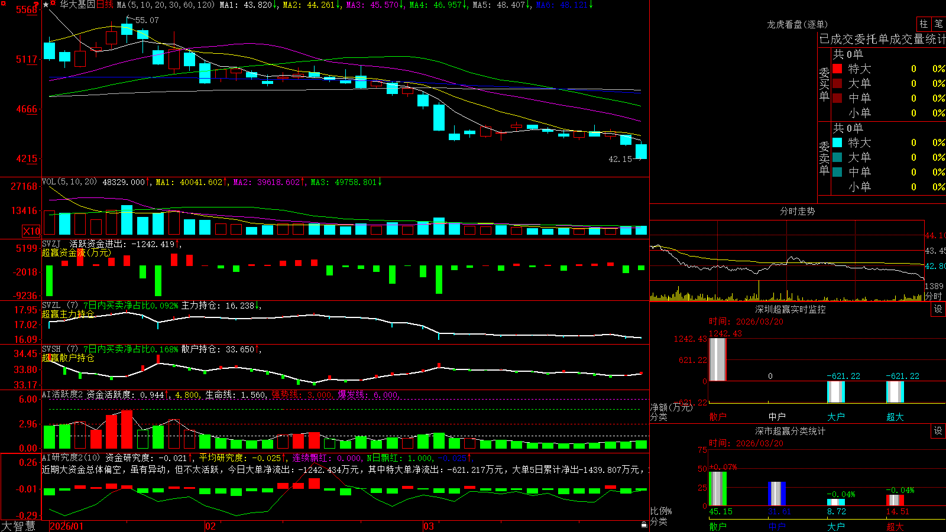Click the SVZJ indicator name
Viewport: 946px width, 532px height.
click(x=51, y=244)
